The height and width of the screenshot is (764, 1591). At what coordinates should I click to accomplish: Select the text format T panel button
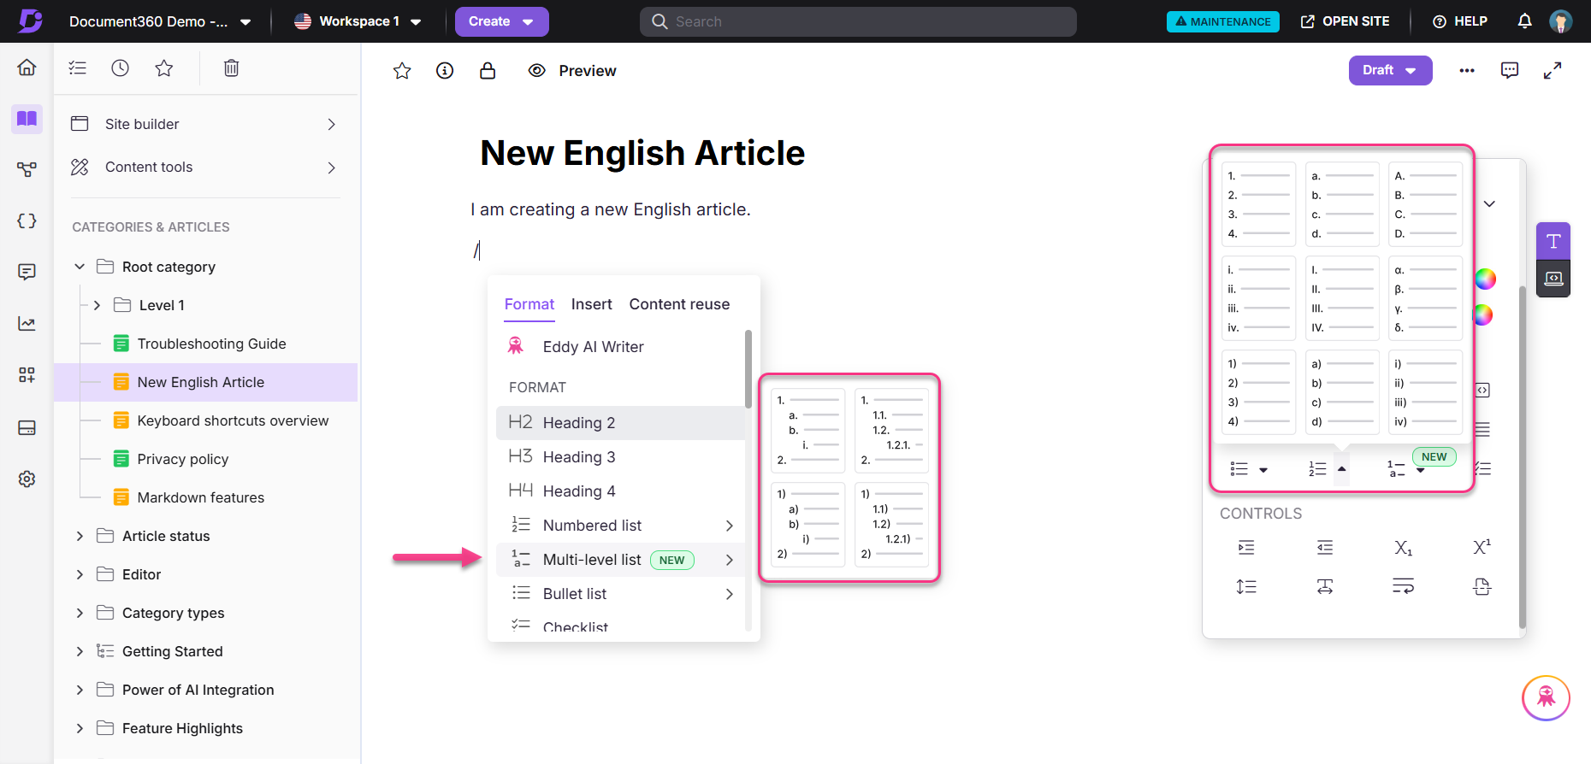(1553, 241)
